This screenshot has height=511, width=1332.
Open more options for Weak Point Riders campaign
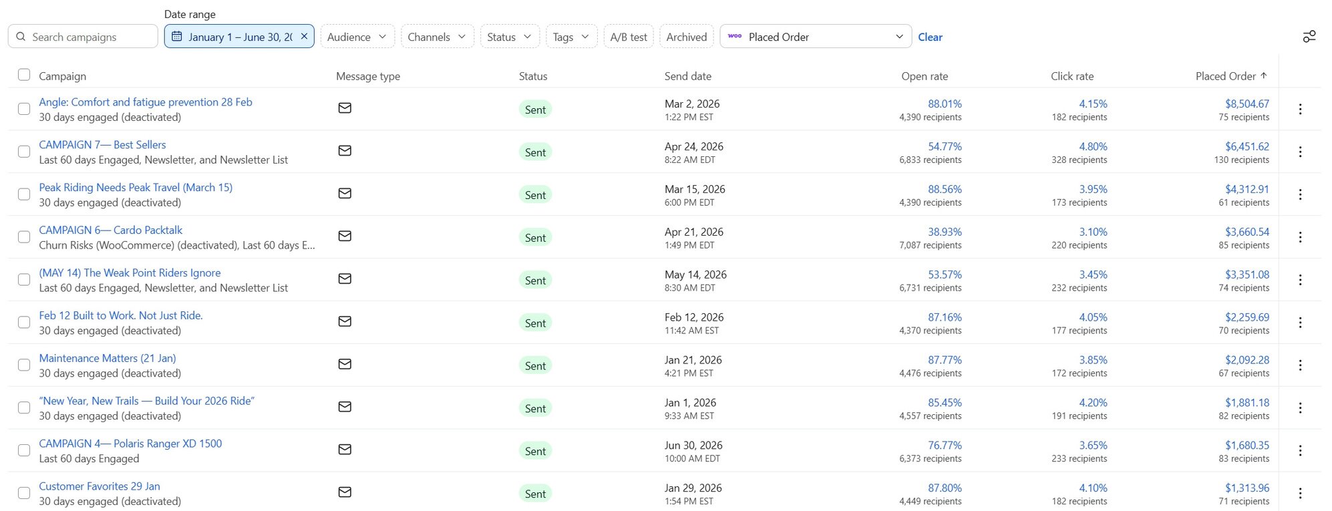click(1300, 280)
